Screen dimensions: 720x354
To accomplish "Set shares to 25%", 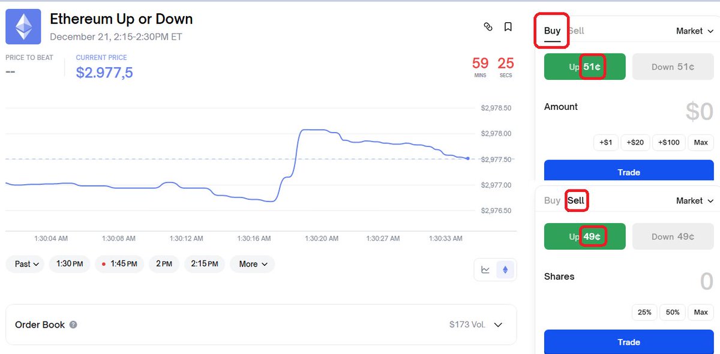I will tap(644, 312).
